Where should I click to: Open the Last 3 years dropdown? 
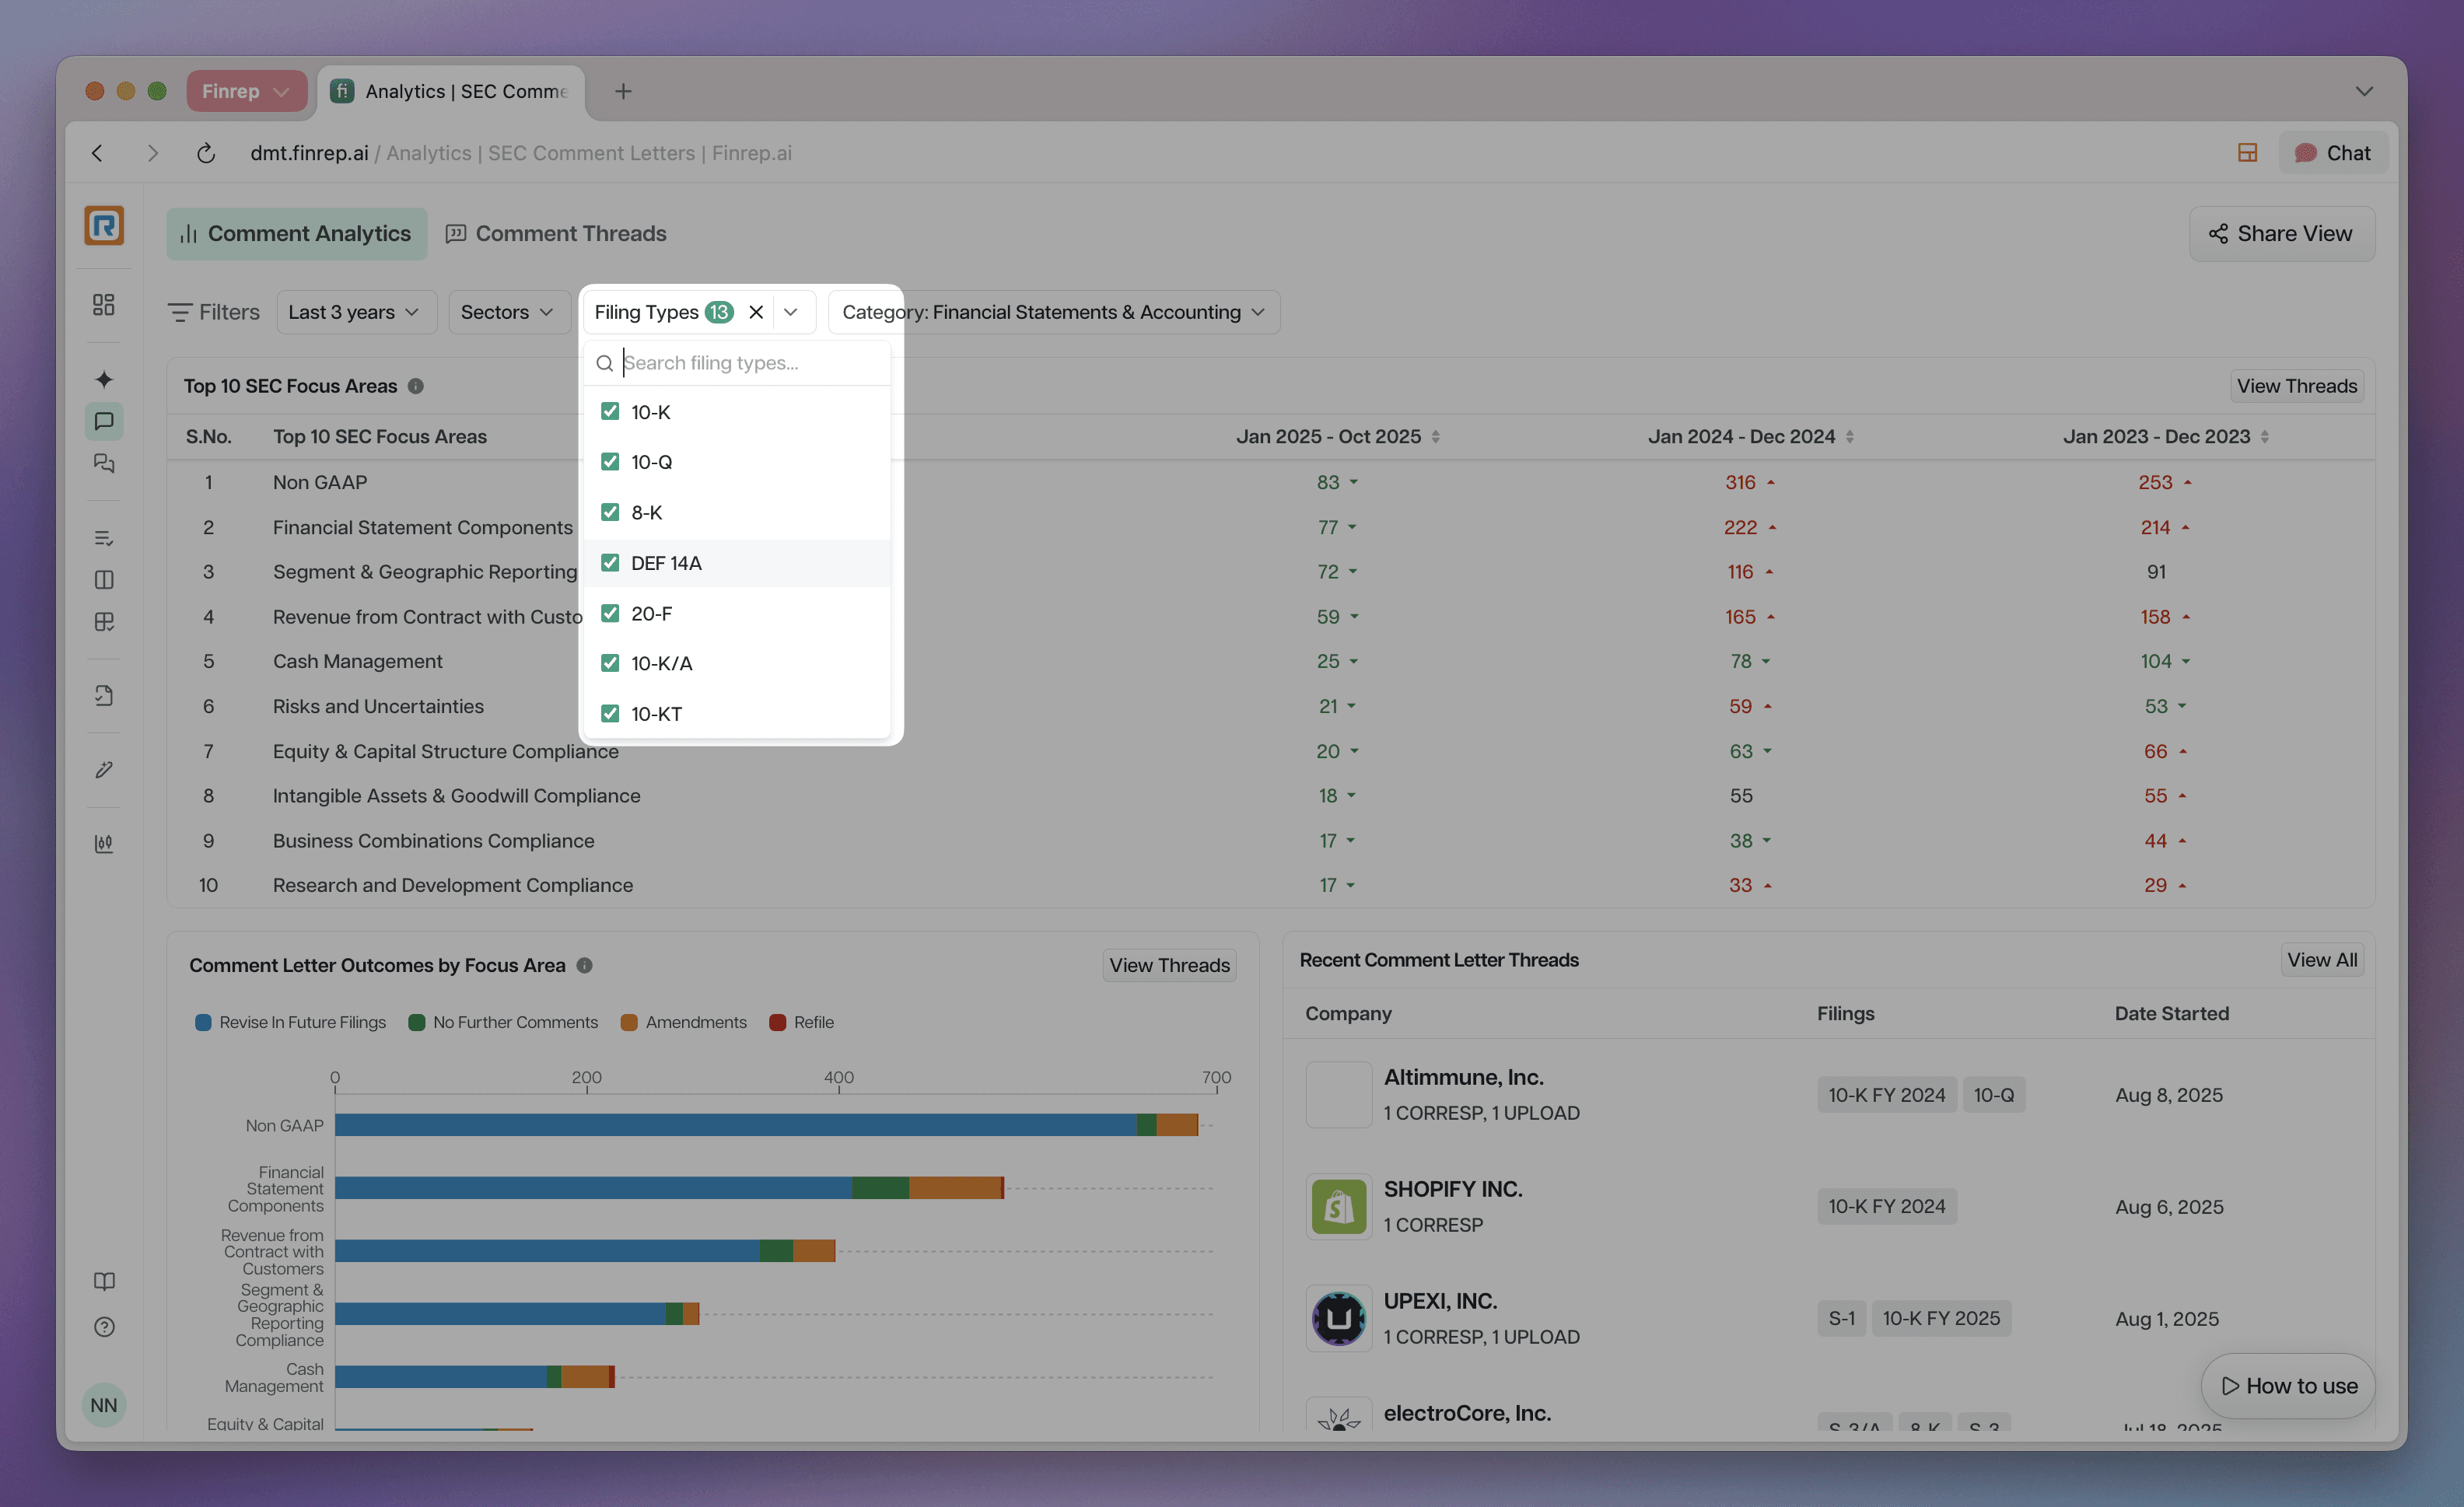coord(355,312)
